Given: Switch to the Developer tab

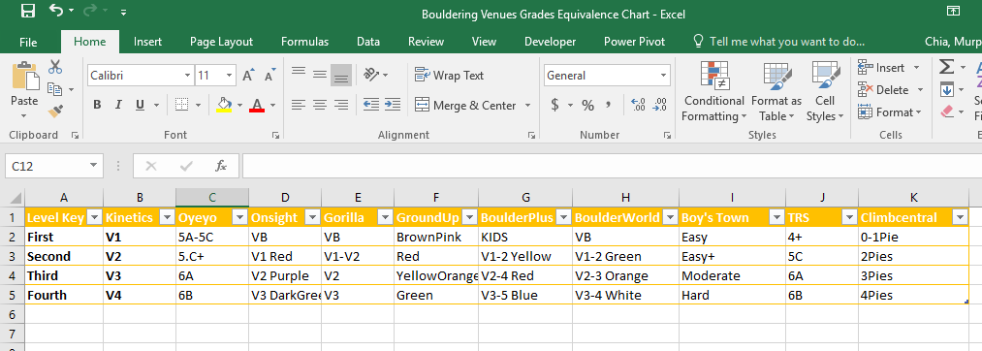Looking at the screenshot, I should click(x=550, y=42).
